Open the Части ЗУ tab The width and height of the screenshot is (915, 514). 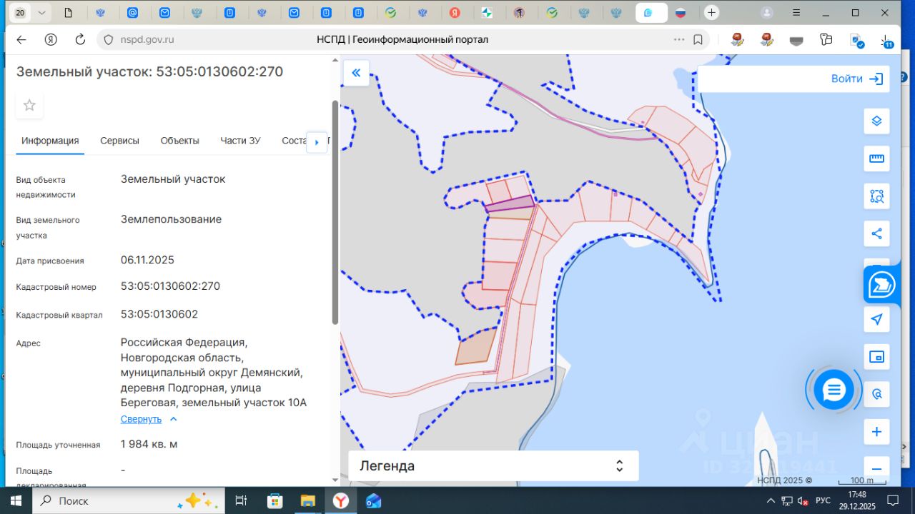(240, 141)
